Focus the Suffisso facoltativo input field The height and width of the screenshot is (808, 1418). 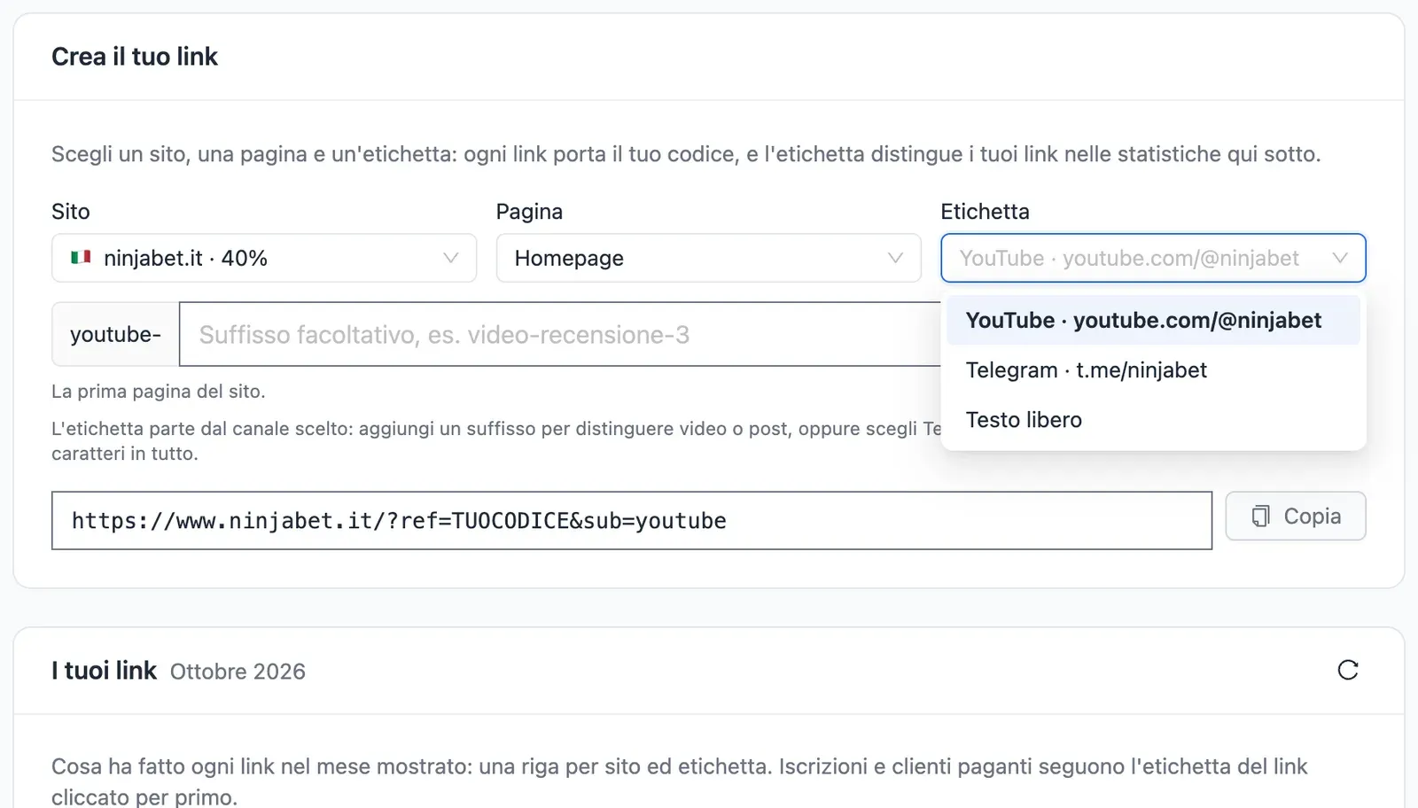point(560,334)
